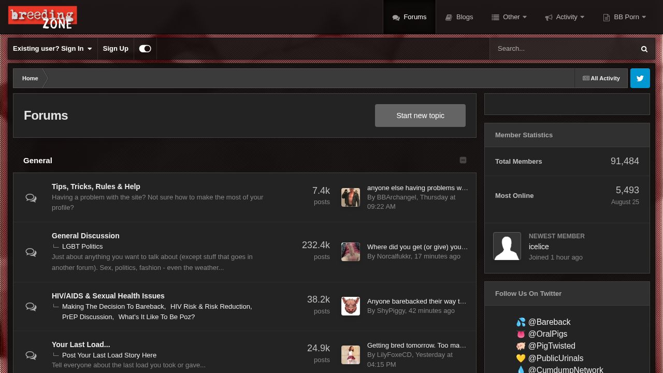Toggle the light/dark theme switch
663x373 pixels.
pos(145,49)
